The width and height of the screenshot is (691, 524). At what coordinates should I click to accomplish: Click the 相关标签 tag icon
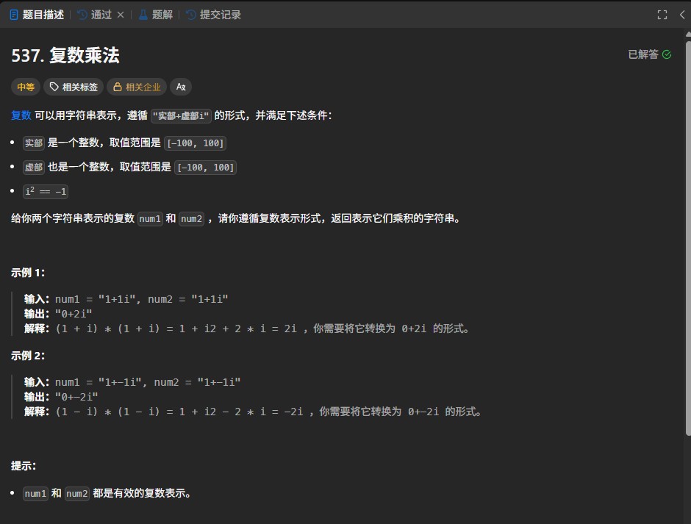click(x=54, y=87)
